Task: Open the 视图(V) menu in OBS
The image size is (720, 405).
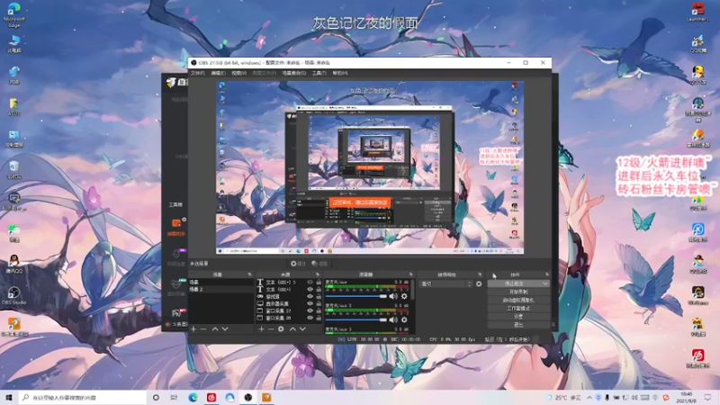Action: 238,73
